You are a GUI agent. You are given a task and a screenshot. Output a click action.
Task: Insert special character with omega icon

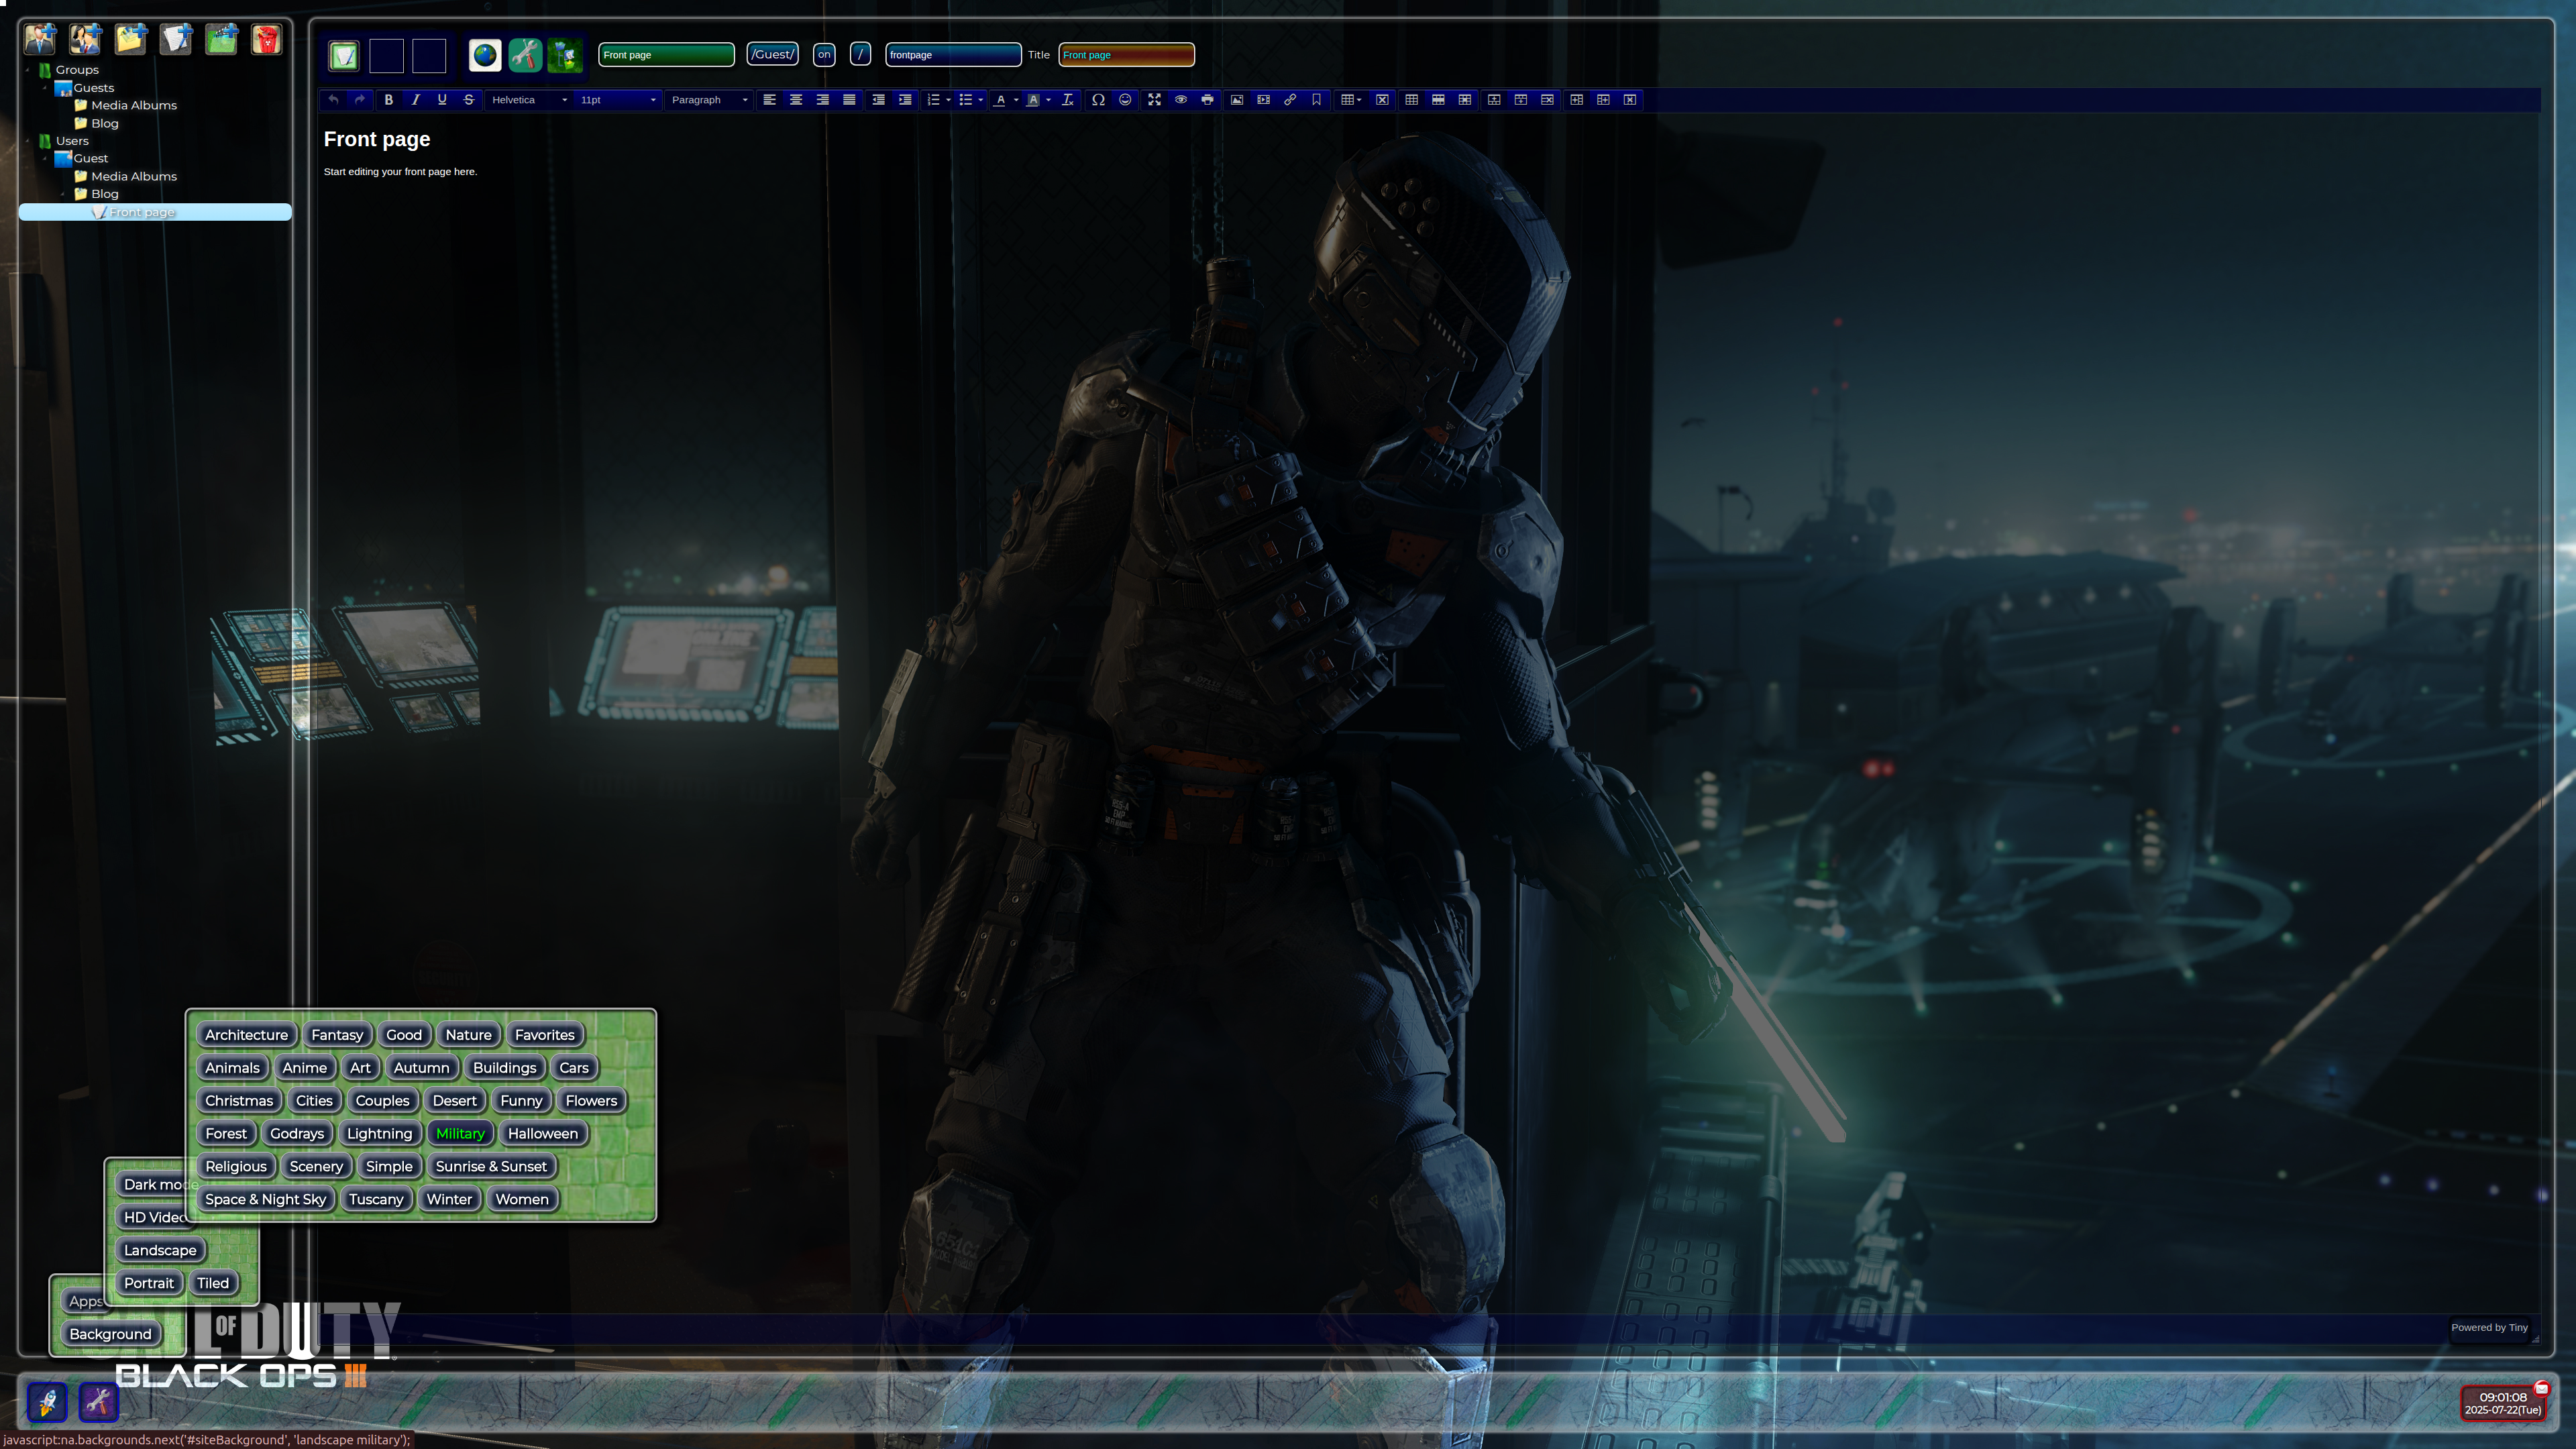[1098, 100]
